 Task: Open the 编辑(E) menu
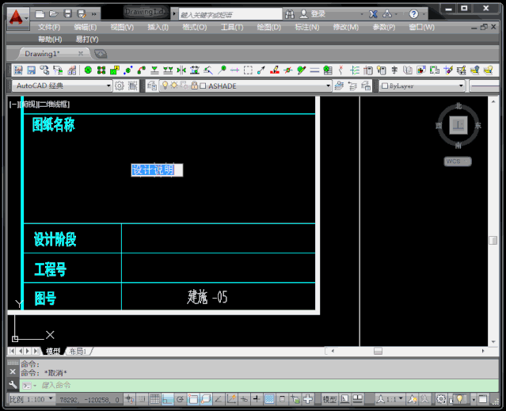click(86, 27)
